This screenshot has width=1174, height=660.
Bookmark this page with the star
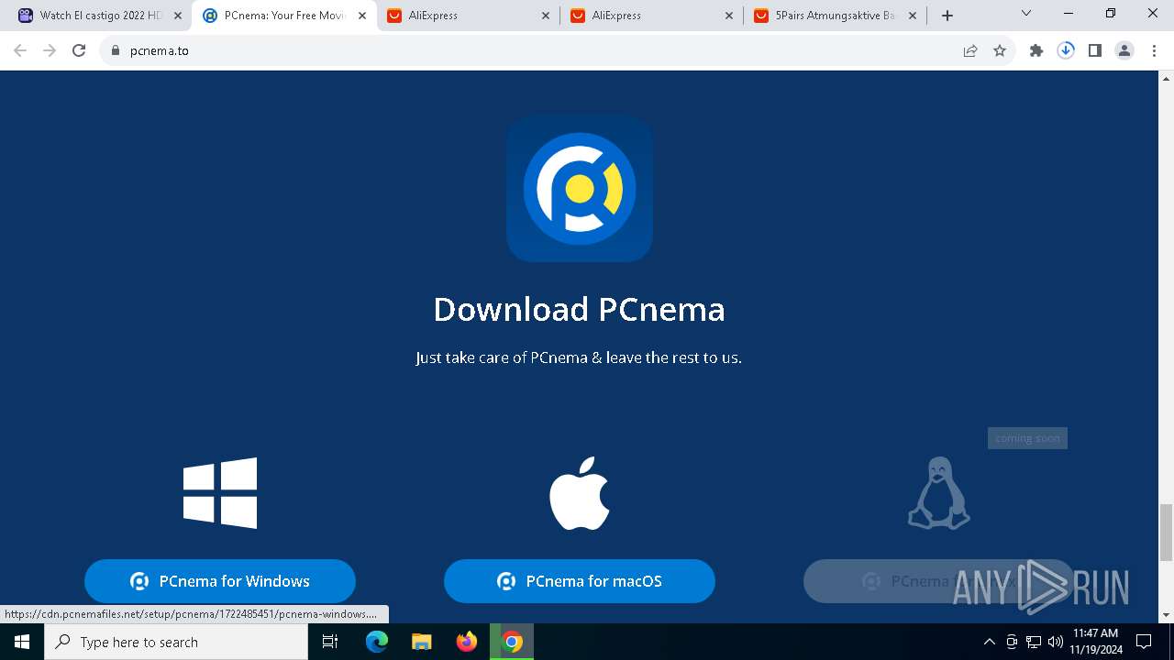(x=1000, y=50)
